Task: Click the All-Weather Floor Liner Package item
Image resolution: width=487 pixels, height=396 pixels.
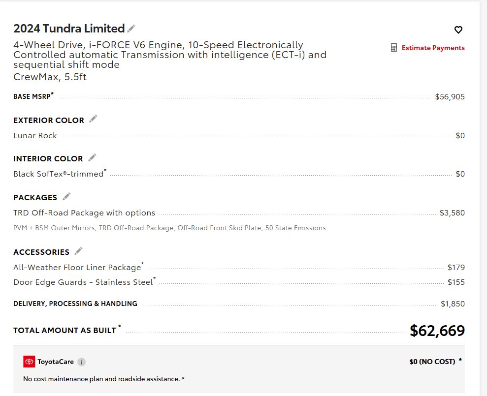Action: coord(77,268)
